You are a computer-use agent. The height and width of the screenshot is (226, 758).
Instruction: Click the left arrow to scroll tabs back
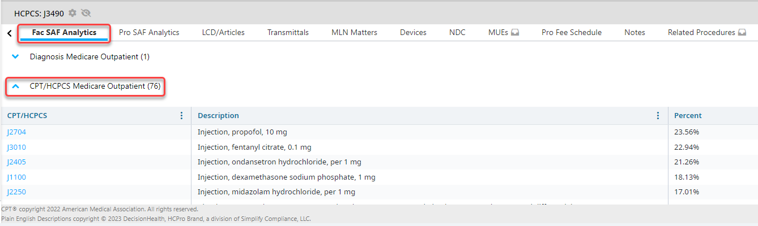pyautogui.click(x=9, y=33)
